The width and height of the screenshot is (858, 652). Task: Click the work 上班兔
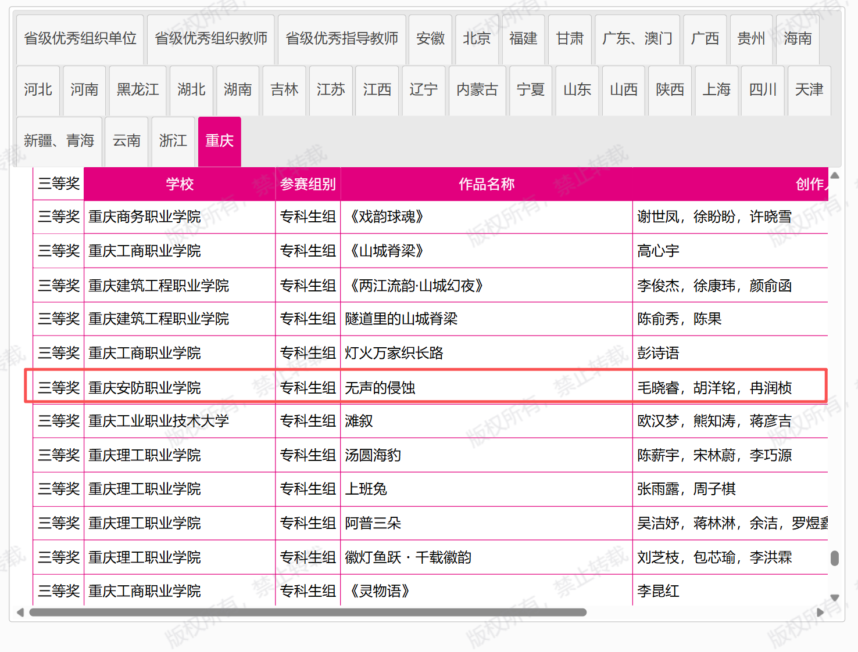coord(366,489)
